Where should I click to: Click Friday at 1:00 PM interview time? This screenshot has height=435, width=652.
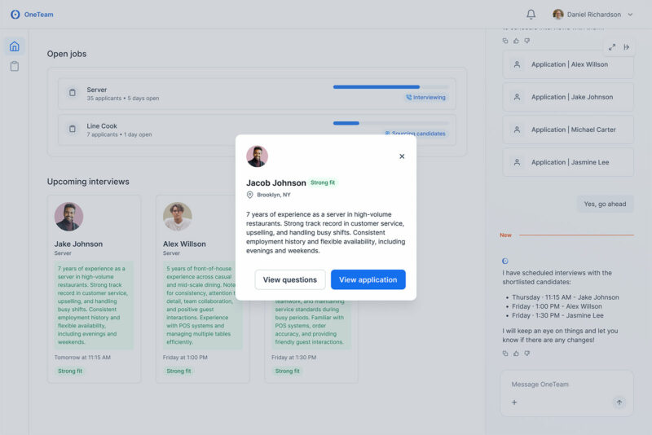tap(185, 358)
